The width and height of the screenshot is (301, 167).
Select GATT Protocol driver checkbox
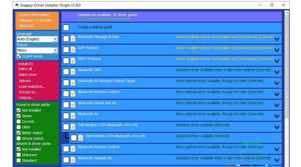click(x=66, y=61)
